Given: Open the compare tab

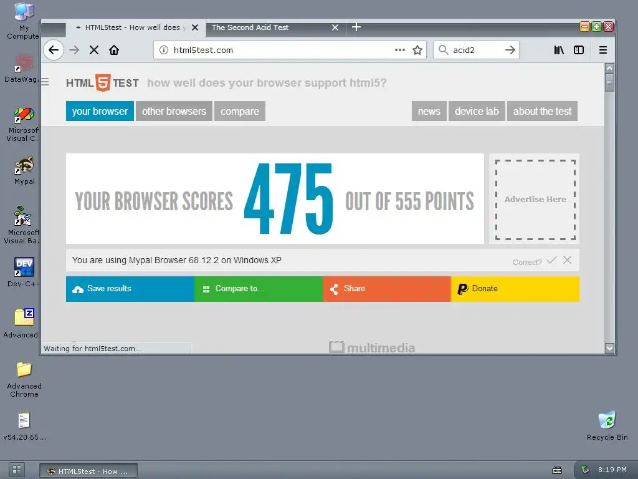Looking at the screenshot, I should (240, 111).
